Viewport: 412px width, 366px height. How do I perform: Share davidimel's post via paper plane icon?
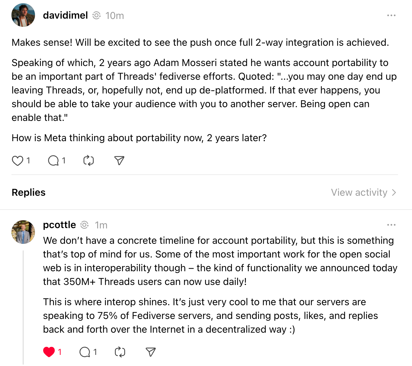119,160
